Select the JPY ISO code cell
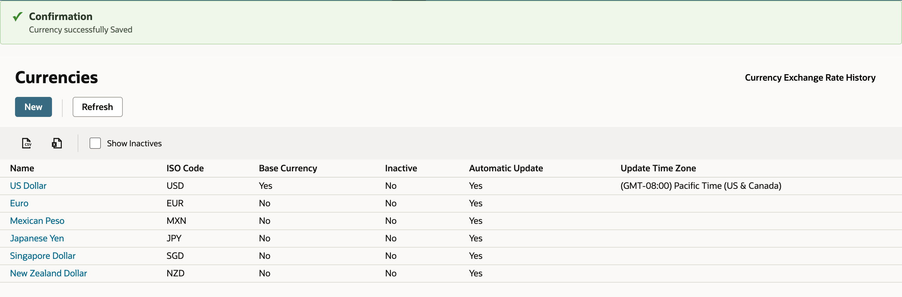This screenshot has height=297, width=902. [x=174, y=238]
